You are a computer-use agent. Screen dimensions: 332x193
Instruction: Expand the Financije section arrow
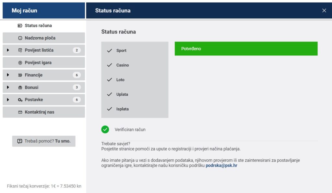(x=8, y=75)
